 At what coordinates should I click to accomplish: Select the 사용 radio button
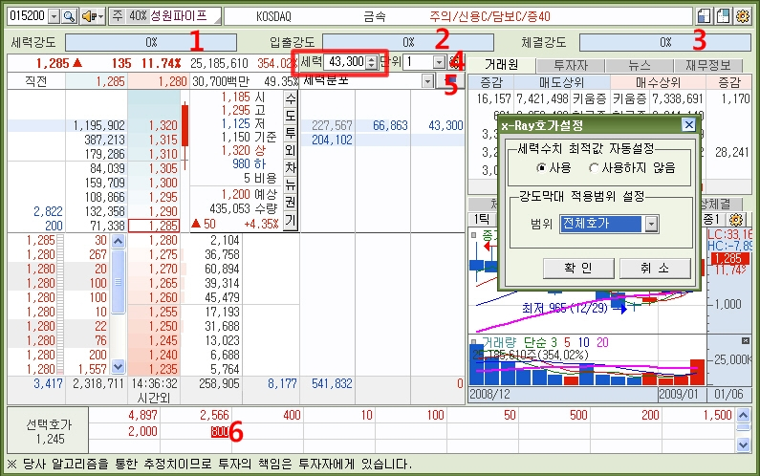tap(541, 167)
